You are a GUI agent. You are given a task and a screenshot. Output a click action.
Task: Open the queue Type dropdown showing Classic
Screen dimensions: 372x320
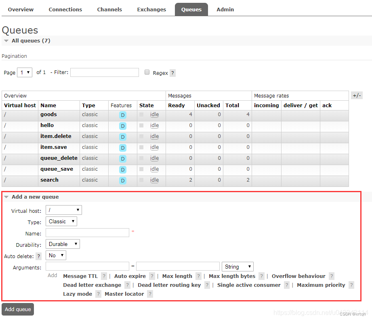point(61,221)
